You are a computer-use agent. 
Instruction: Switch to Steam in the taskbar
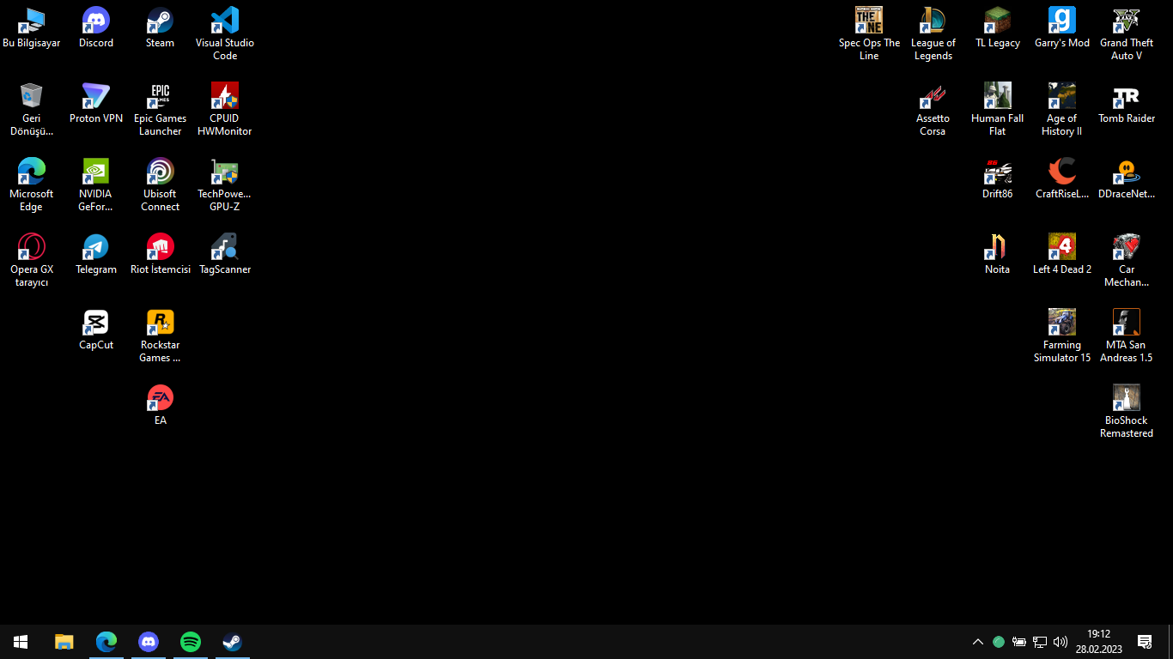click(233, 642)
